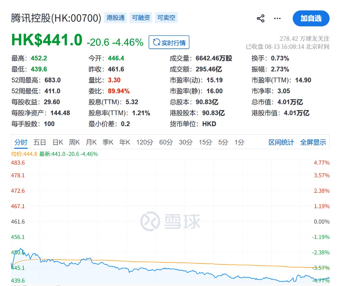Viewport: 342px width, 286px height.
Task: Click the 每手股数 value 100
Action: (49, 124)
